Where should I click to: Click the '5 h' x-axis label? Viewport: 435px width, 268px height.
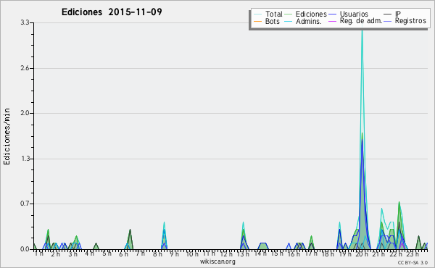coord(107,254)
